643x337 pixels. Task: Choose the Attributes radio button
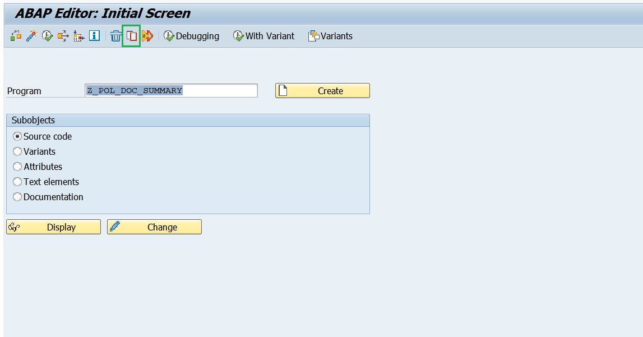point(17,167)
